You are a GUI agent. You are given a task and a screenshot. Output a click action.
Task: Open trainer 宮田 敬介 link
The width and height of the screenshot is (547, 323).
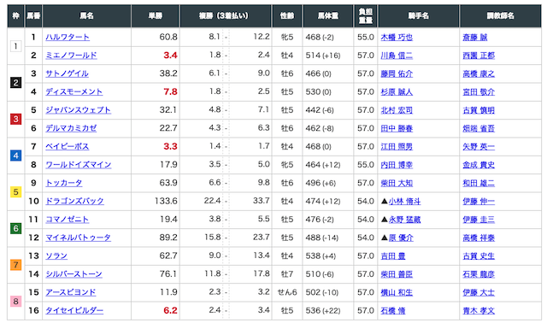coord(479,91)
